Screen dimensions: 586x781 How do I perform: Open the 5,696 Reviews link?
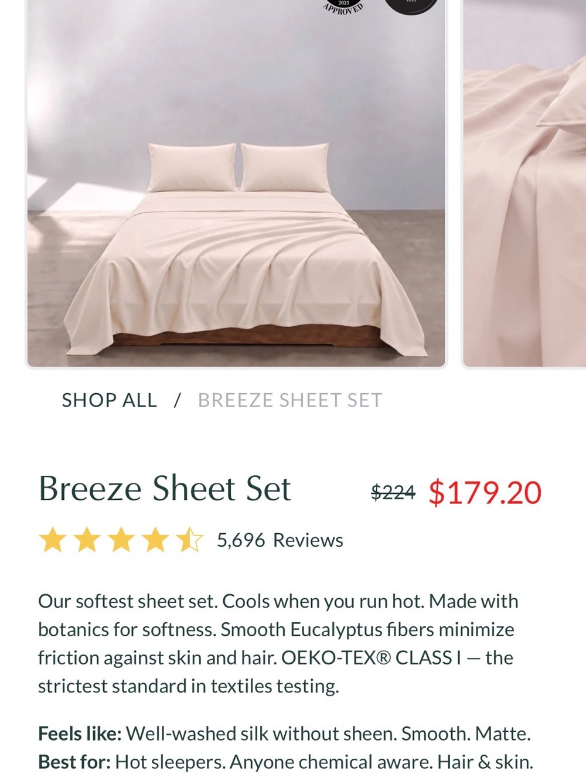pyautogui.click(x=280, y=540)
